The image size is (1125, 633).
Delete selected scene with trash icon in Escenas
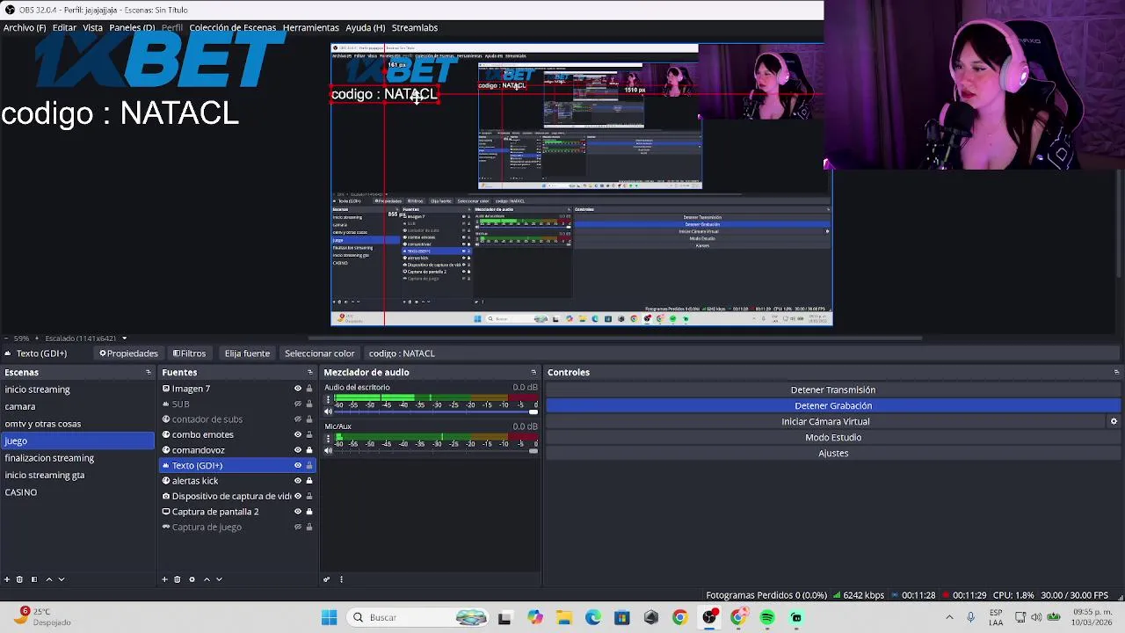pos(19,579)
